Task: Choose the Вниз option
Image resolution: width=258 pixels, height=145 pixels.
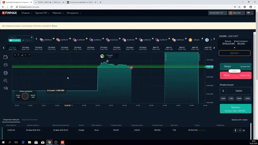Action: pyautogui.click(x=235, y=75)
